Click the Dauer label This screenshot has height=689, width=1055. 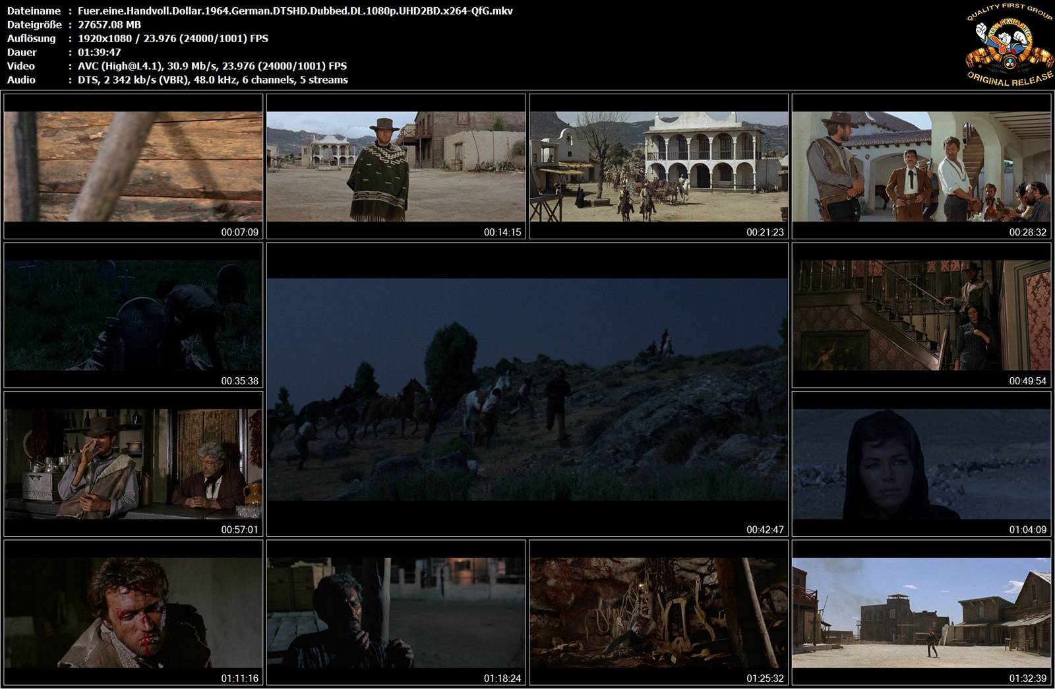pos(22,52)
